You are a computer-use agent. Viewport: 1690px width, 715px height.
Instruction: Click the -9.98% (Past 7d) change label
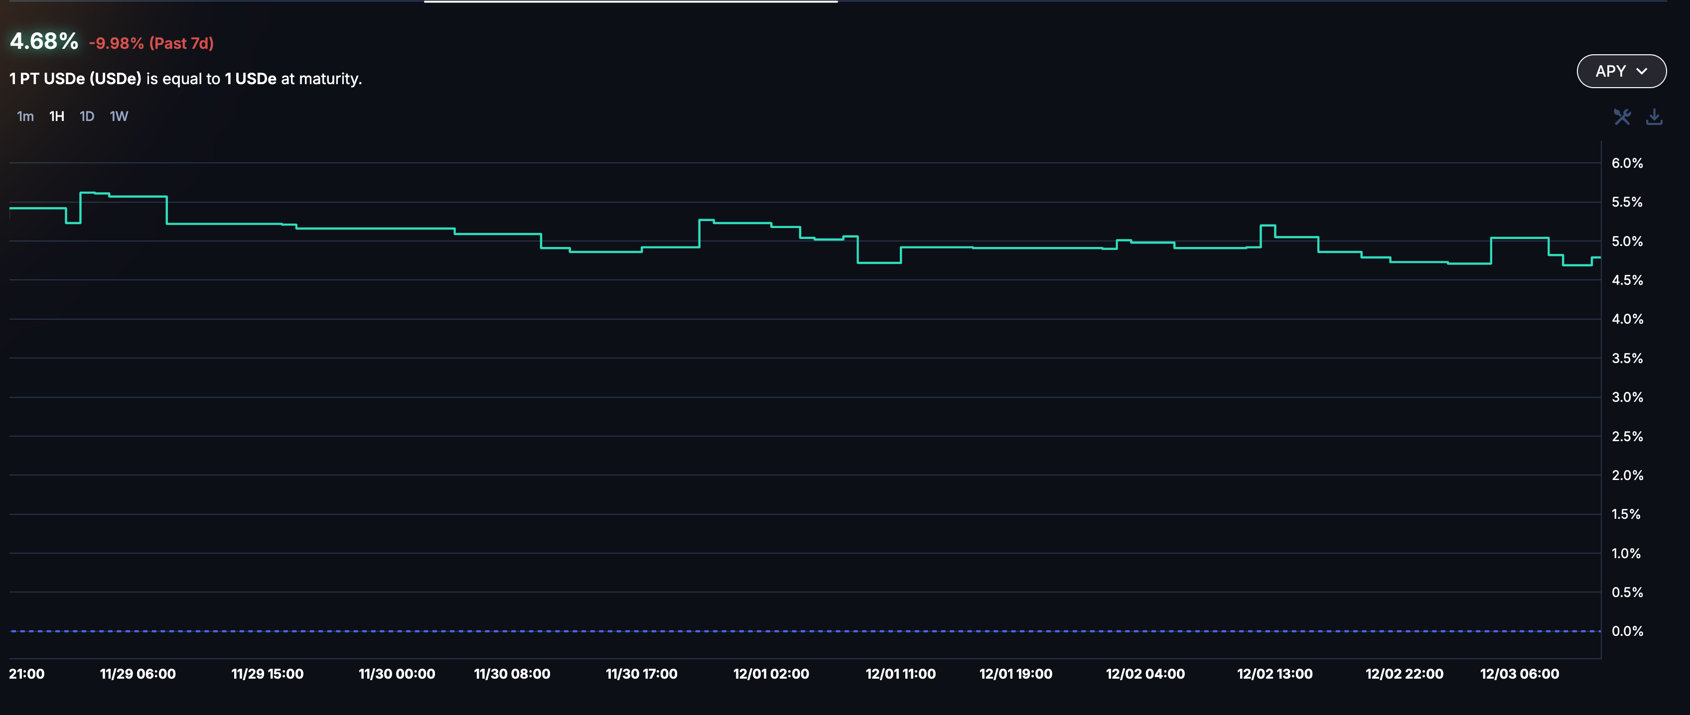151,44
